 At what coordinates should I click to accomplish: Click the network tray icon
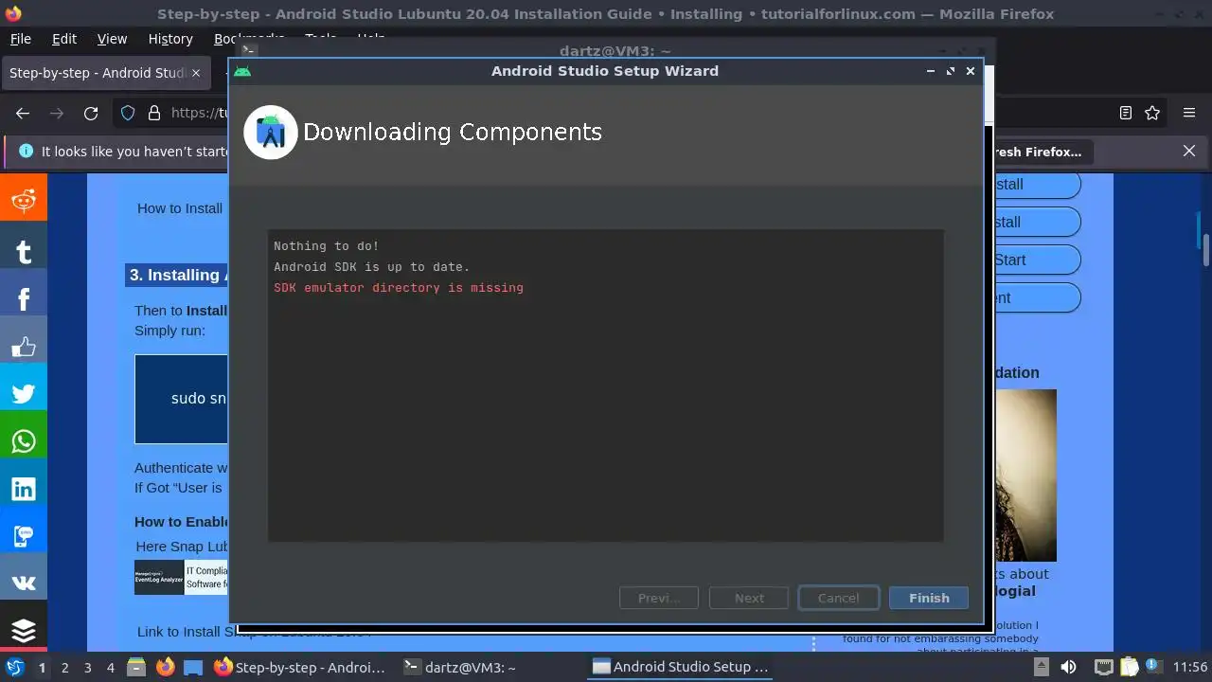click(x=1103, y=667)
